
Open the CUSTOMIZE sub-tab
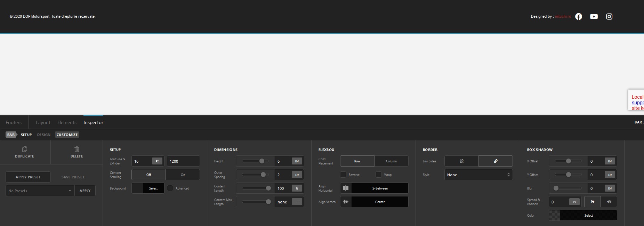coord(67,135)
